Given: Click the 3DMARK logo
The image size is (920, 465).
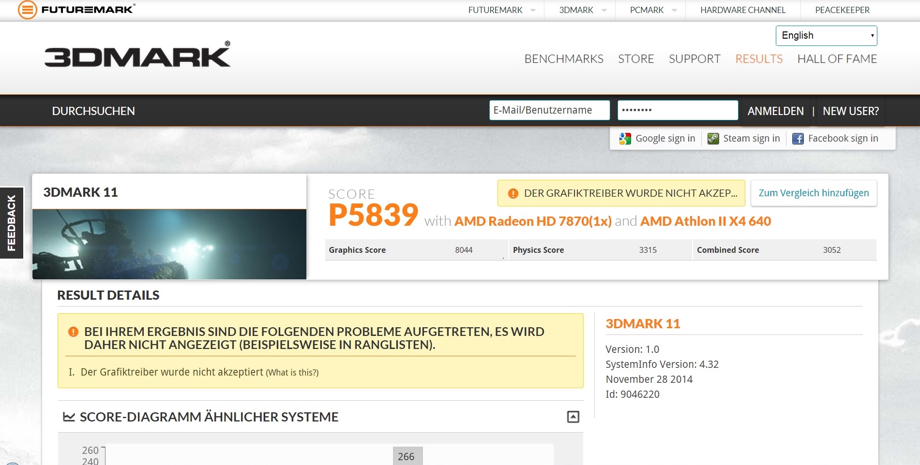Looking at the screenshot, I should tap(137, 54).
